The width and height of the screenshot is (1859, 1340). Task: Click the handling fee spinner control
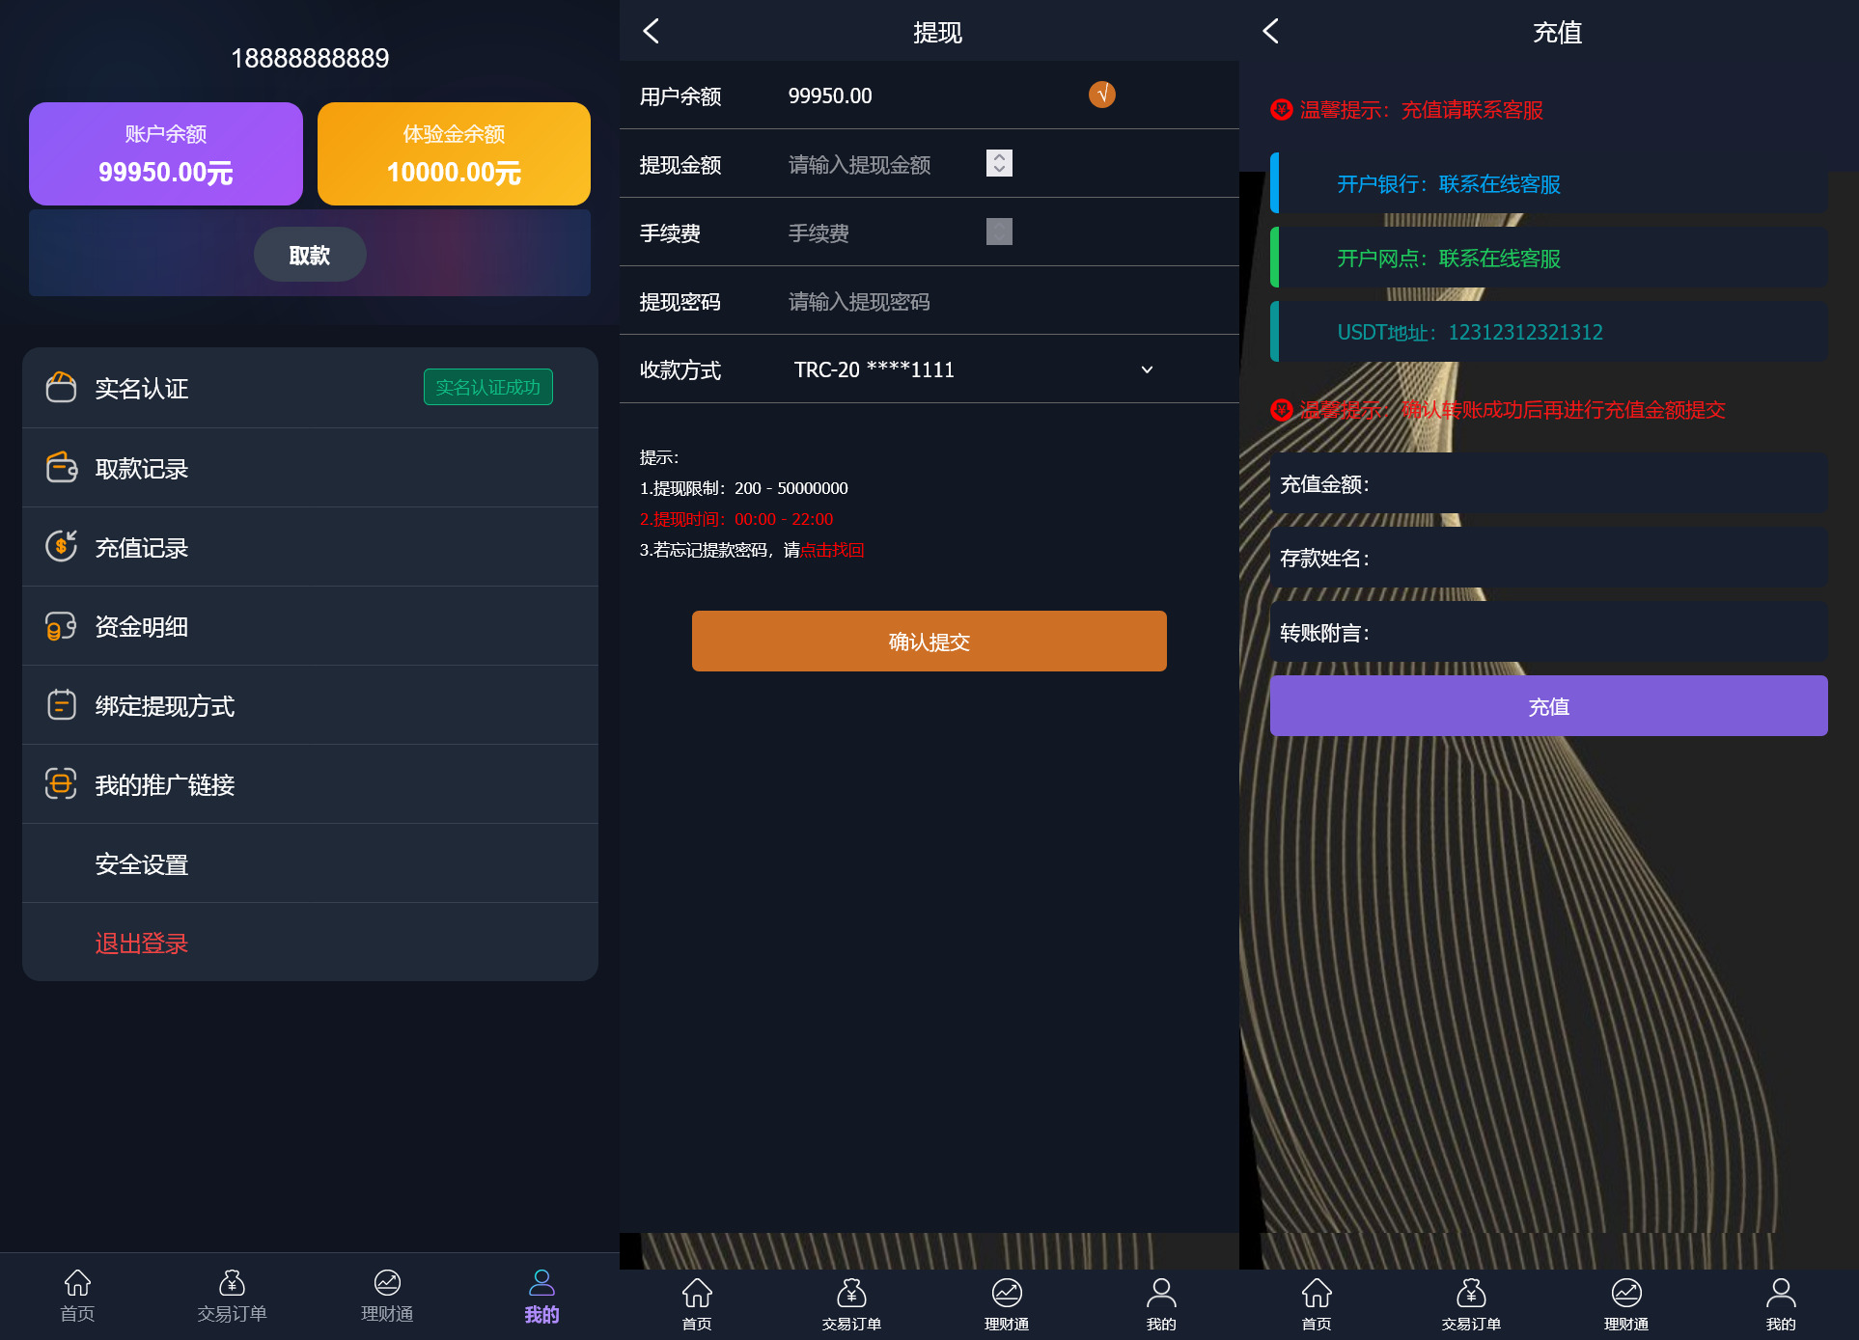pyautogui.click(x=999, y=232)
